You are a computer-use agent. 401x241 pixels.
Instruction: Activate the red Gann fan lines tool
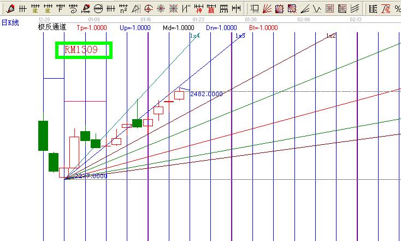pyautogui.click(x=268, y=8)
